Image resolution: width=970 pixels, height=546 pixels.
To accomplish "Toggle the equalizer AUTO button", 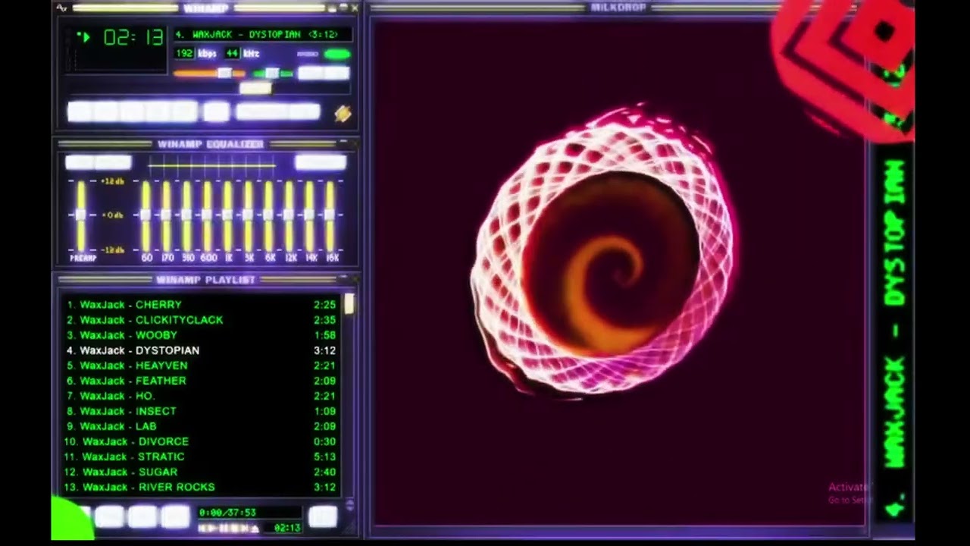I will [x=112, y=162].
